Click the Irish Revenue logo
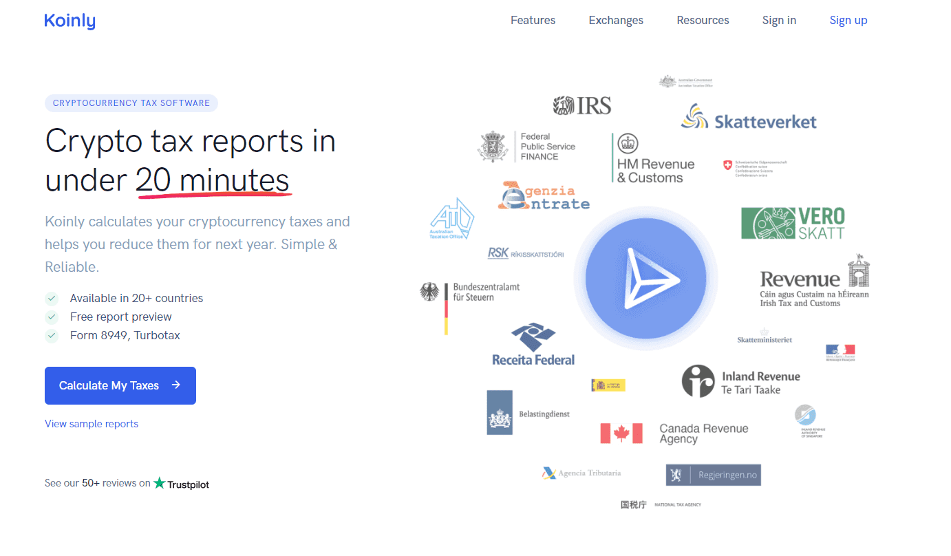951x556 pixels. click(x=815, y=280)
